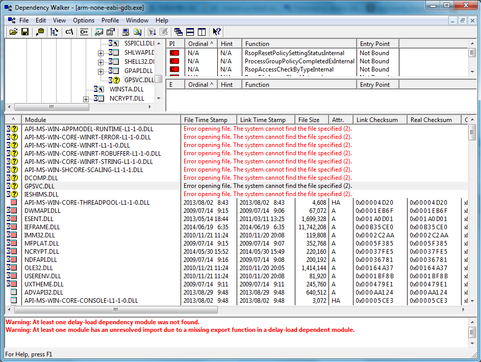481x362 pixels.
Task: Click the View in External Viewer icon
Action: pyautogui.click(x=99, y=32)
